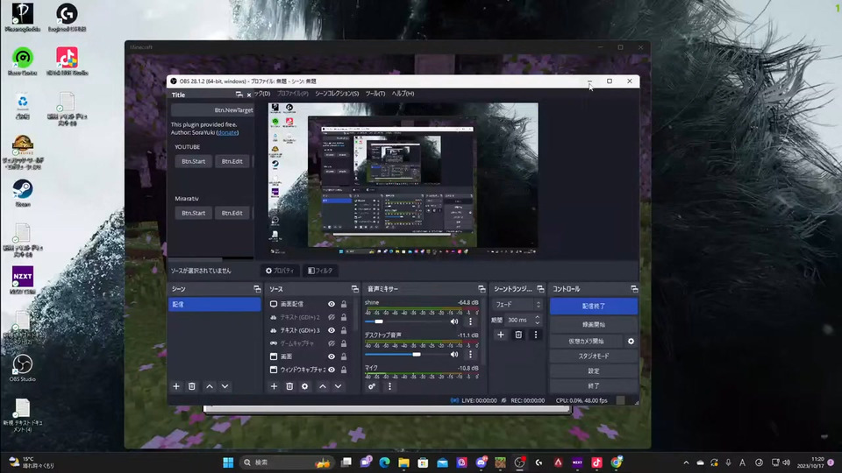Close the Title plugin dock
842x473 pixels.
(248, 95)
